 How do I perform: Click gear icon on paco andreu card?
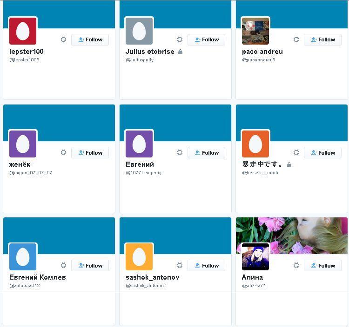pos(296,39)
